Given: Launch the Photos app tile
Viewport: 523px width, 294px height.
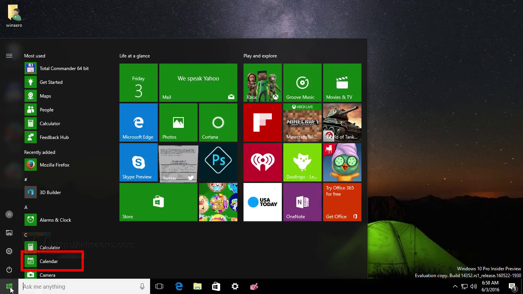Looking at the screenshot, I should (x=178, y=122).
